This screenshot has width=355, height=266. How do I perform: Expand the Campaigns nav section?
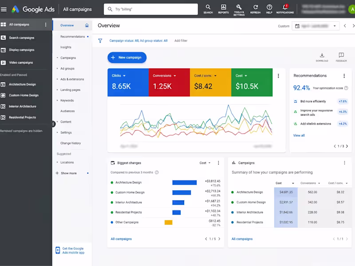click(57, 58)
